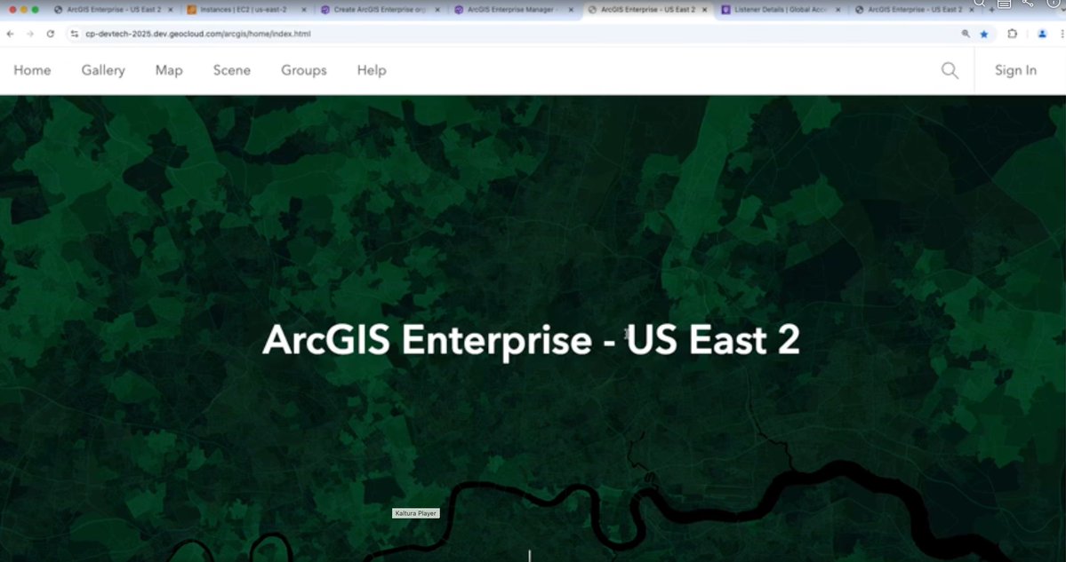Open the Chrome extensions puzzle icon
Viewport: 1066px width, 562px height.
pyautogui.click(x=1012, y=33)
